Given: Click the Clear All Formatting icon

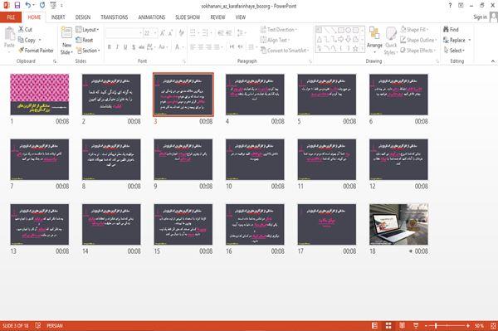Looking at the screenshot, I should point(181,33).
